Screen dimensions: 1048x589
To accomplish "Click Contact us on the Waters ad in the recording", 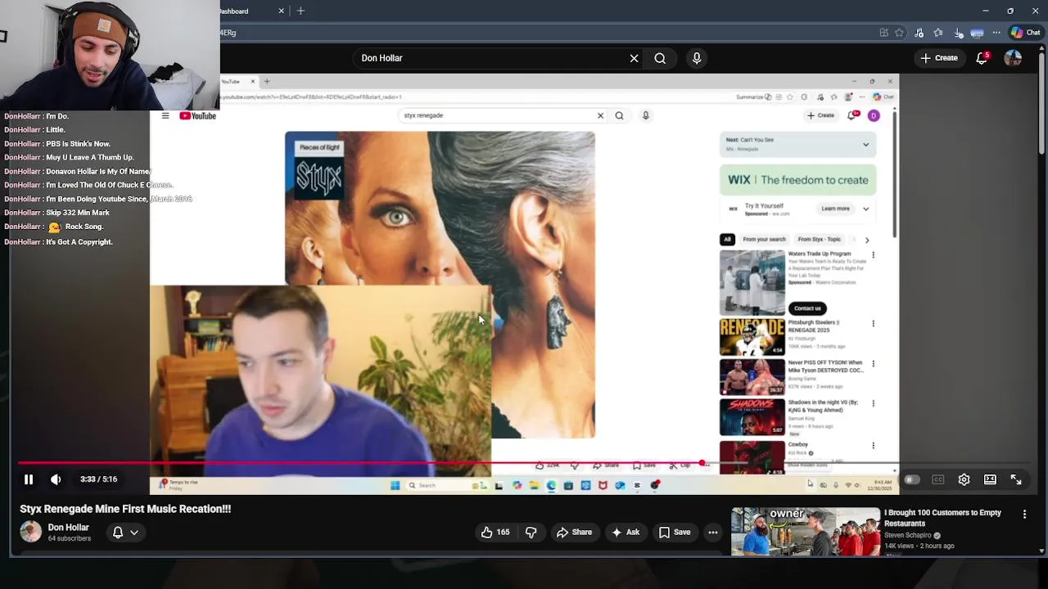I will [807, 308].
